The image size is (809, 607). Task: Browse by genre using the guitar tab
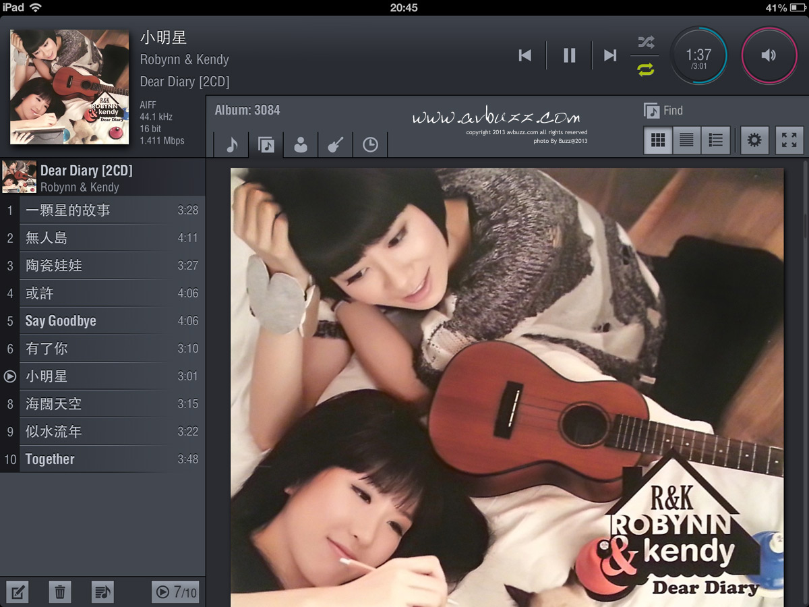[x=336, y=144]
